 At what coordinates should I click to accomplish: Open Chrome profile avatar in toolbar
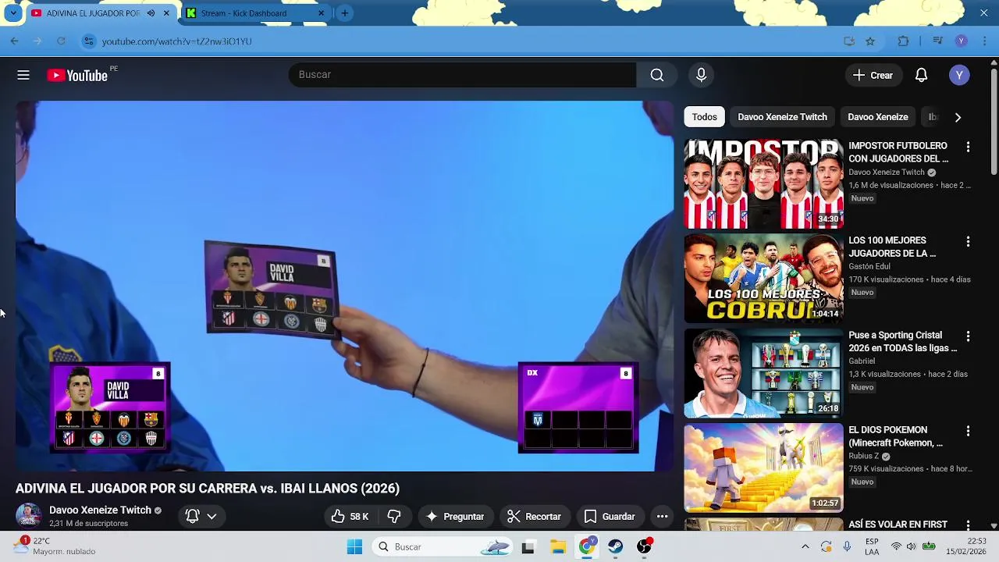coord(962,41)
